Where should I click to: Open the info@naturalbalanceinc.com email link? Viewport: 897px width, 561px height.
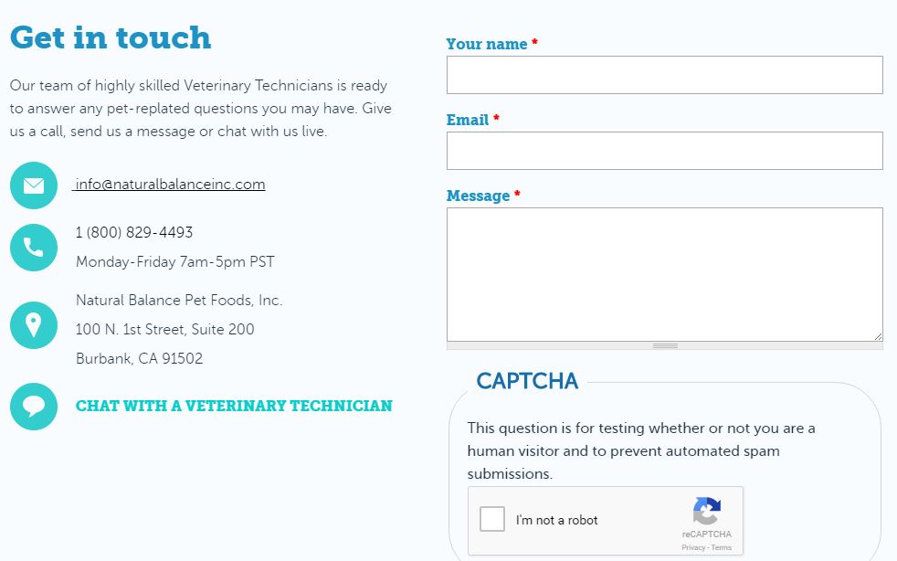click(x=170, y=185)
